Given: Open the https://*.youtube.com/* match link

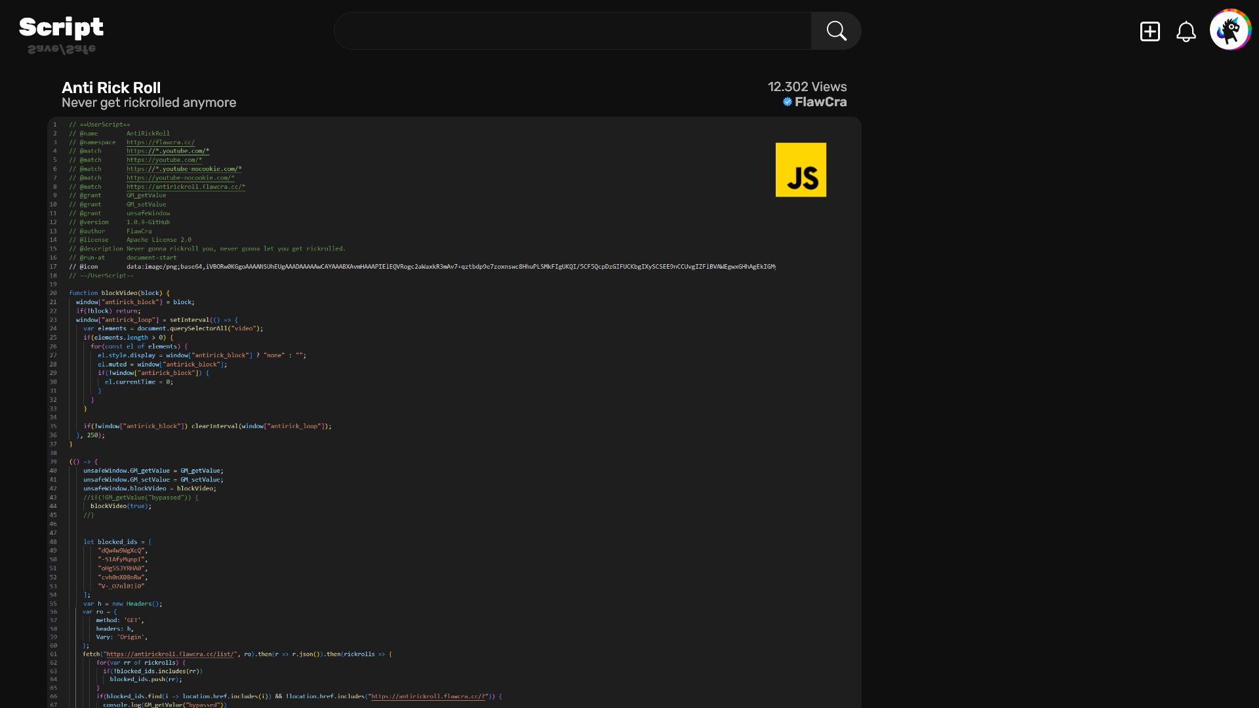Looking at the screenshot, I should click(168, 151).
